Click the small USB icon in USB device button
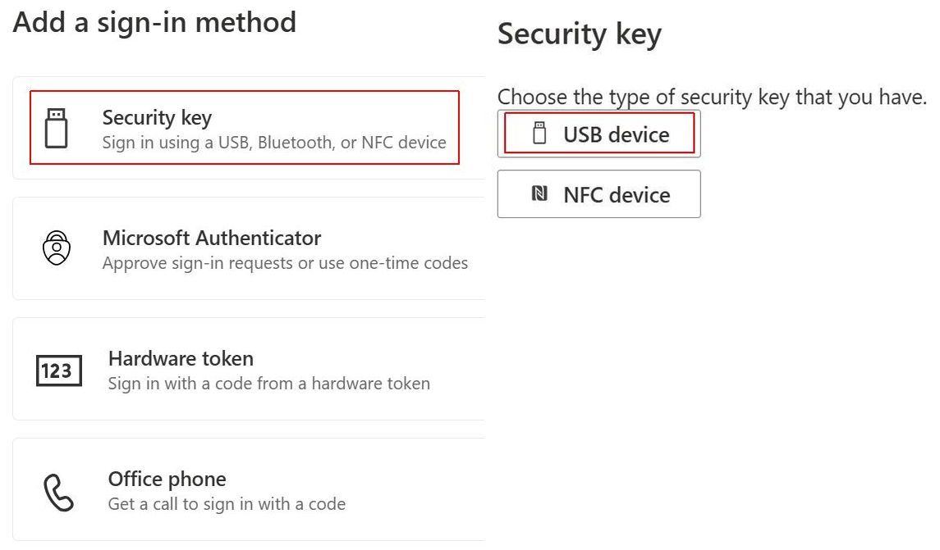 (x=539, y=134)
